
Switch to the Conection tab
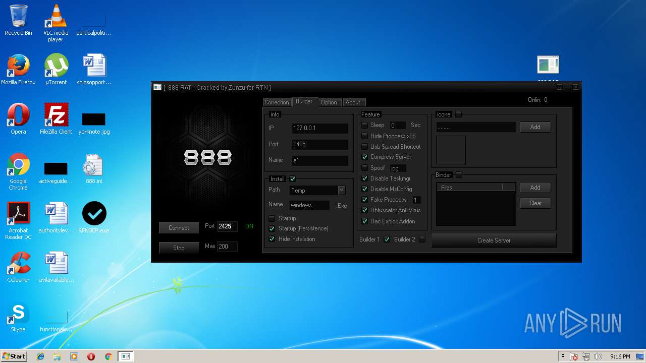(x=277, y=102)
